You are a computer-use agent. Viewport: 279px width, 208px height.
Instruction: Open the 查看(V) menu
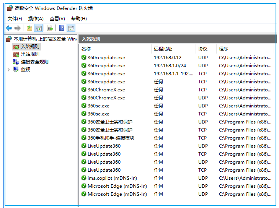coord(57,18)
